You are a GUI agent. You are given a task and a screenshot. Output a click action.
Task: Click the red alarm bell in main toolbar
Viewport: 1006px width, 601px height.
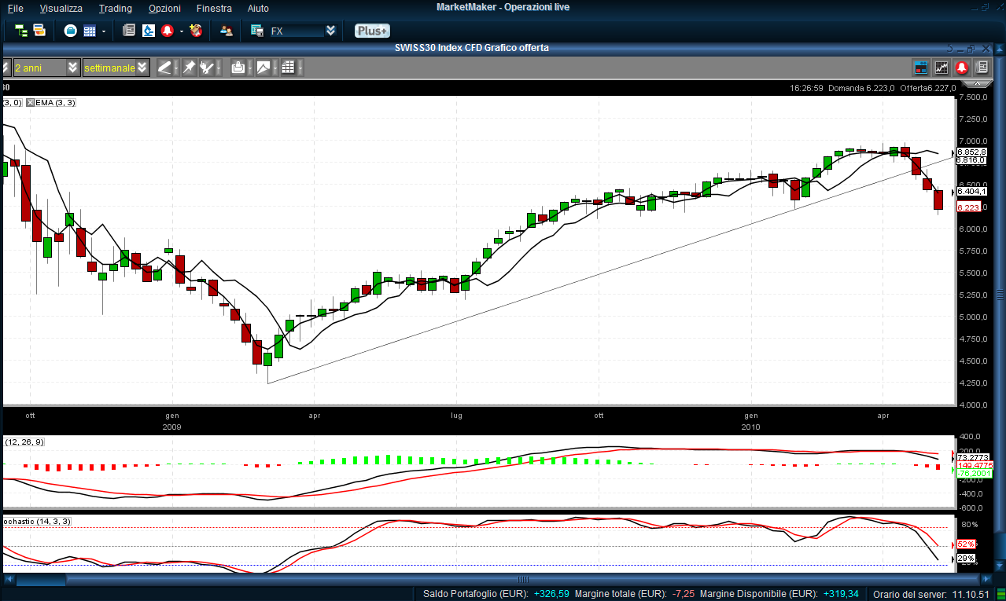167,31
